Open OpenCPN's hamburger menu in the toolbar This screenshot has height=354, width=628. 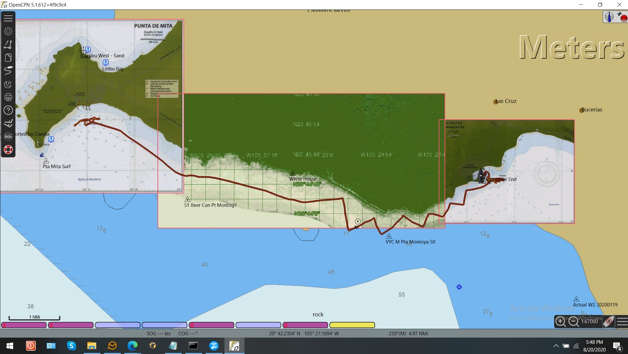tap(8, 18)
